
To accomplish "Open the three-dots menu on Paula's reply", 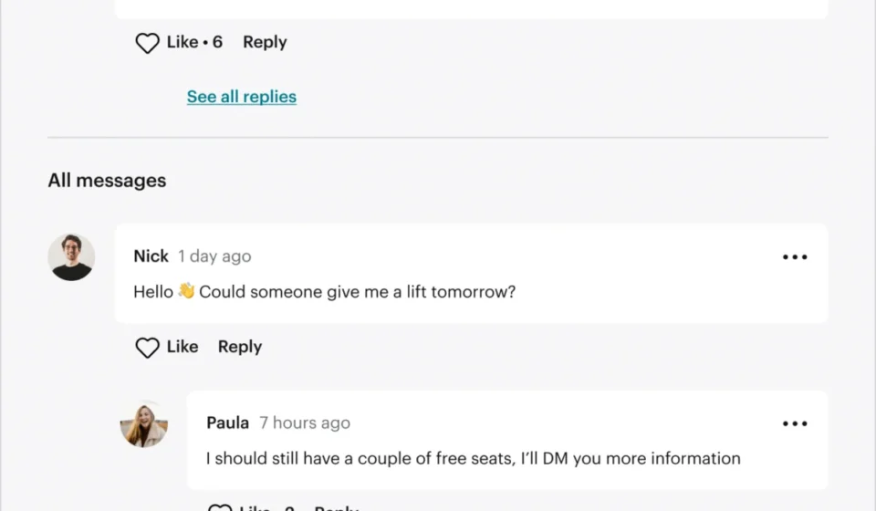I will [795, 423].
